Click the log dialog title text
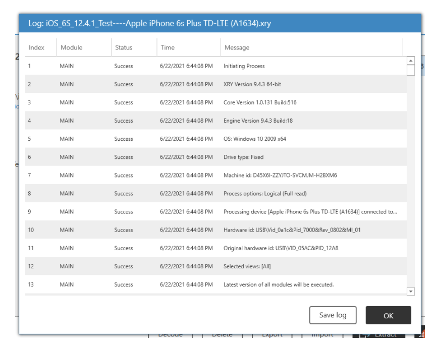Screen dimensions: 433x346 (x=149, y=23)
